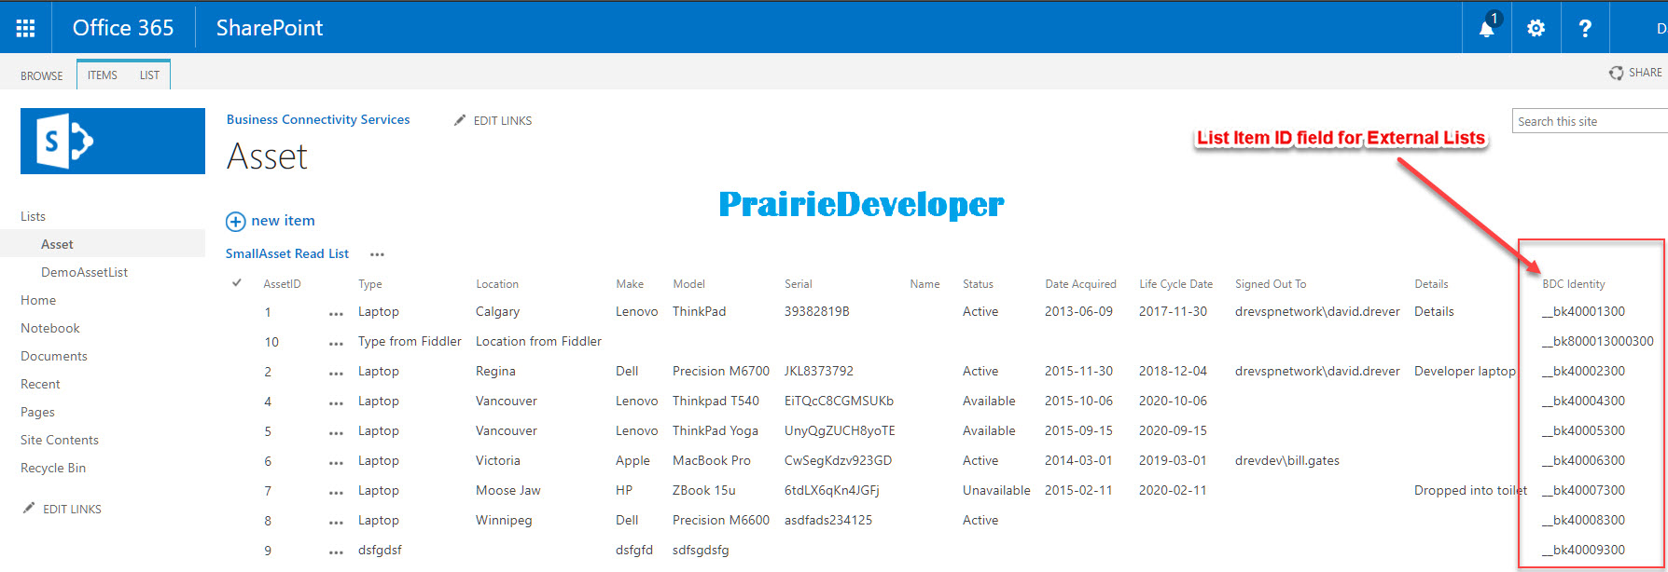Click the 'MacBook Pro' model cell

(712, 460)
